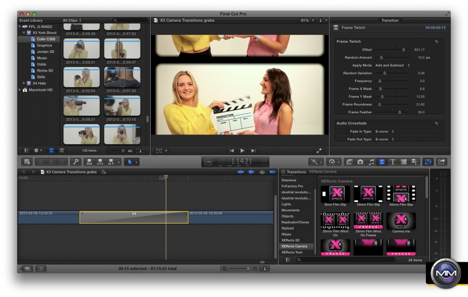This screenshot has width=468, height=297.
Task: Open the Titles browser
Action: pos(393,162)
